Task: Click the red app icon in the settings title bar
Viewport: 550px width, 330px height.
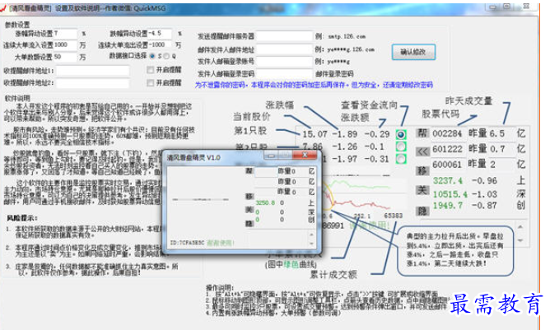Action: 3,8
